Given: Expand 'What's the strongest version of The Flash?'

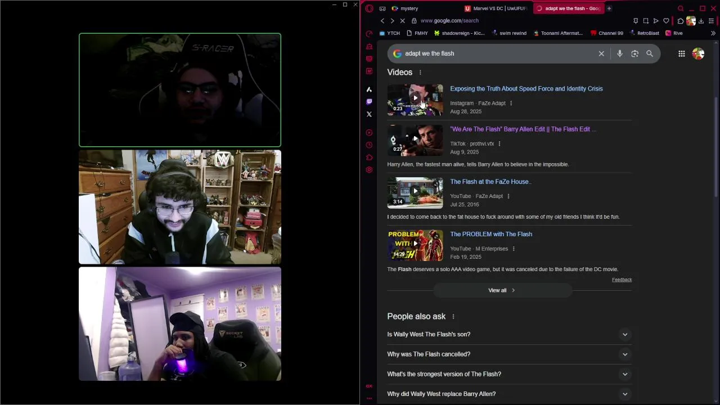Looking at the screenshot, I should pos(509,374).
